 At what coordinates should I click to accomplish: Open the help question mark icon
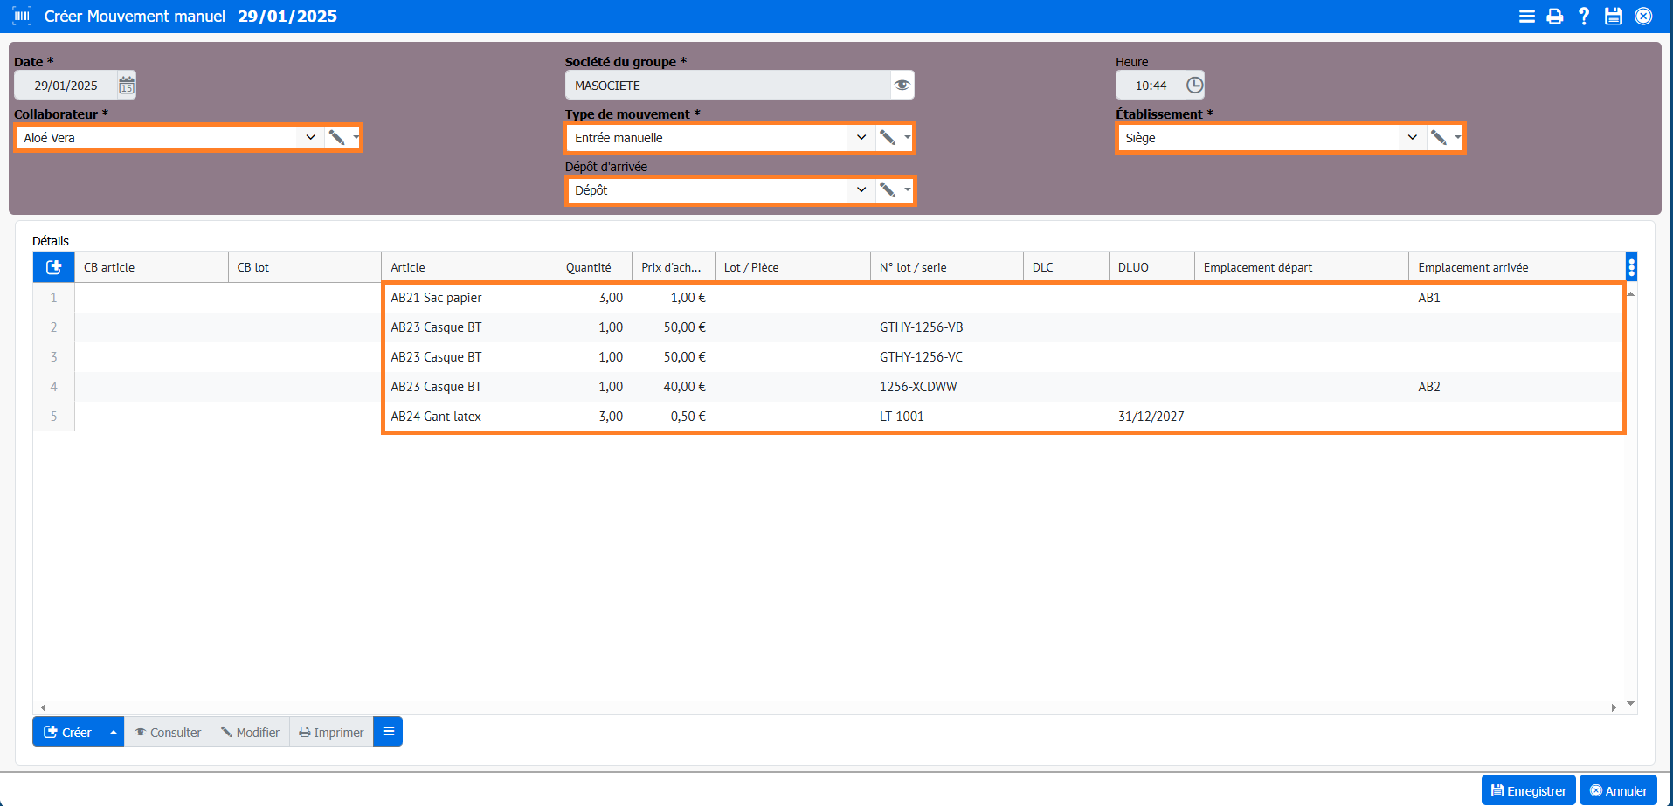pos(1583,17)
